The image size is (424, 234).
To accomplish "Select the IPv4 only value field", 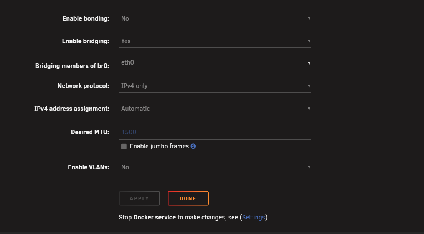I will [x=215, y=86].
